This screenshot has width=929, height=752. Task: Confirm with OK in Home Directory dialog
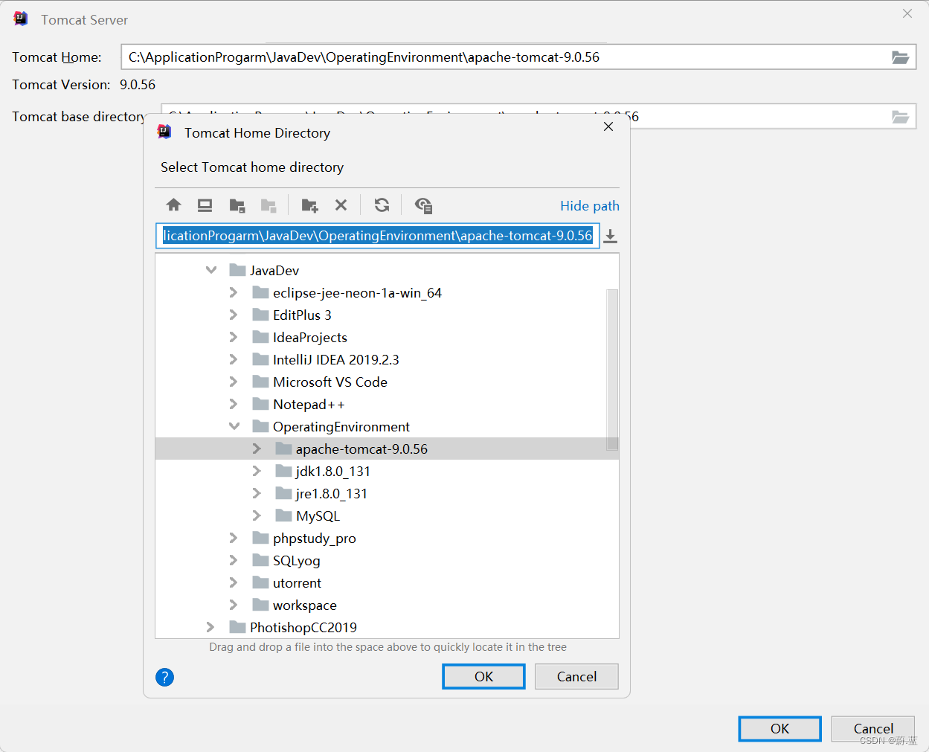tap(483, 676)
